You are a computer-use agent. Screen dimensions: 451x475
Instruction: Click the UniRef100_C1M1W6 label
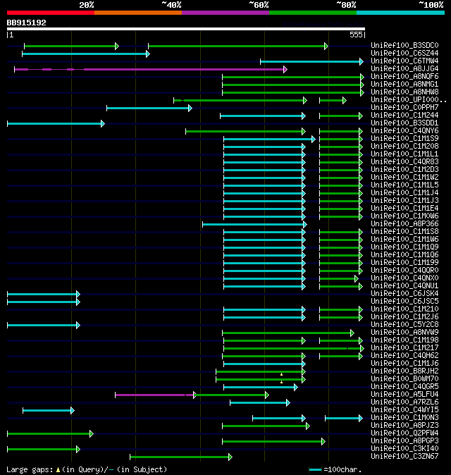[x=404, y=240]
